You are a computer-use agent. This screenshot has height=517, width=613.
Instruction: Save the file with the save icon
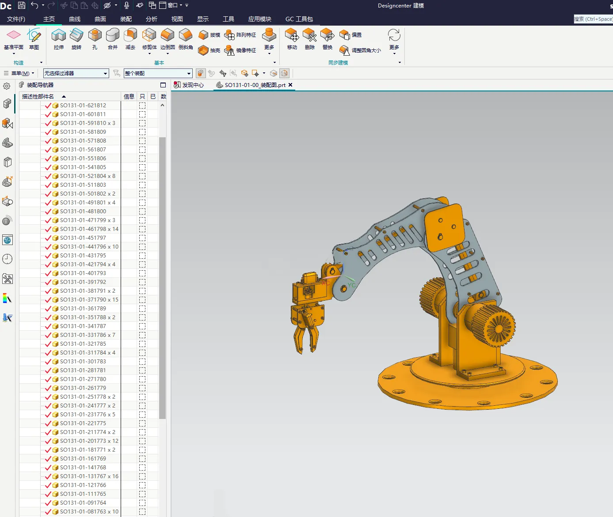(21, 5)
